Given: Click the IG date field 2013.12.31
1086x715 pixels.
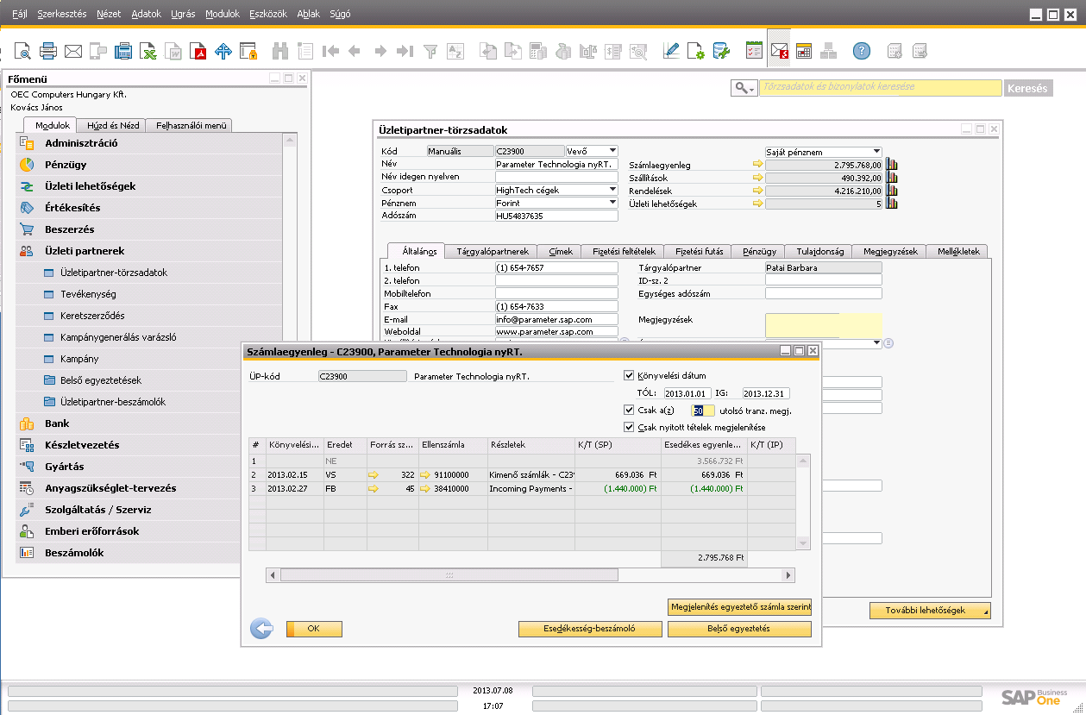Looking at the screenshot, I should (x=766, y=393).
